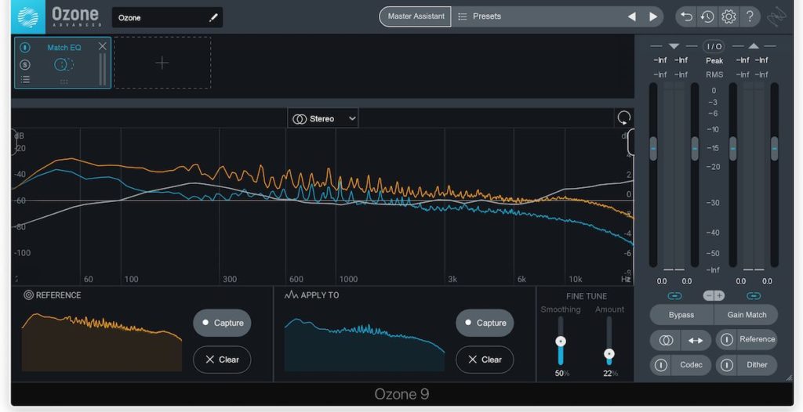The width and height of the screenshot is (803, 412).
Task: Click the output gain up-triangle indicator
Action: pos(754,46)
